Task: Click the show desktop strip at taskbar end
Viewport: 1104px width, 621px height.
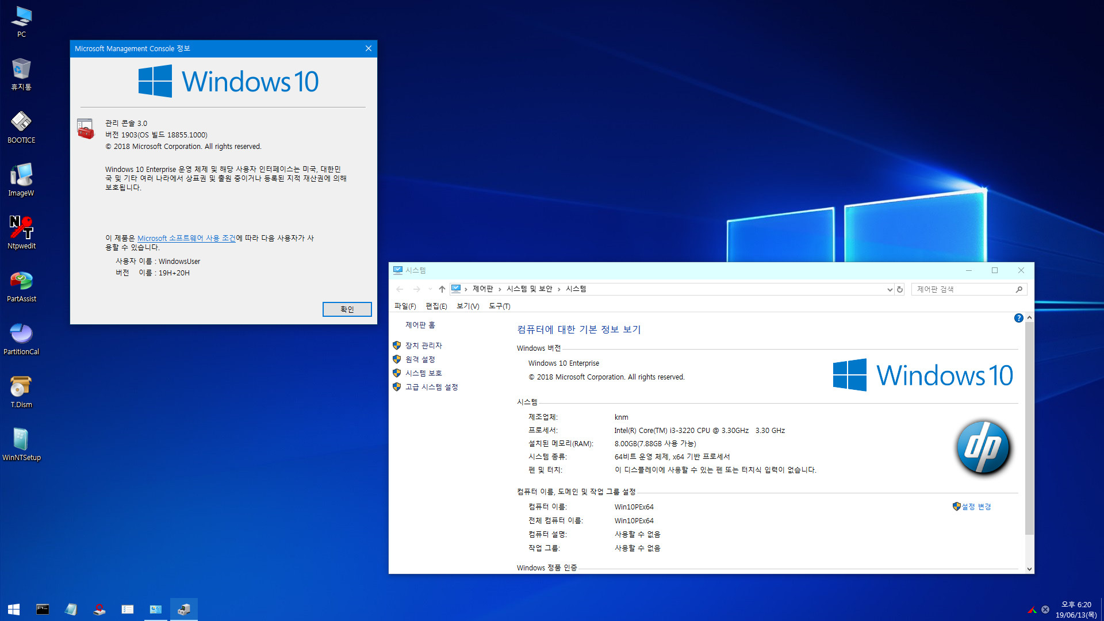Action: 1102,609
